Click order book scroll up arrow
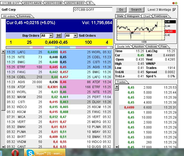 point(3,51)
